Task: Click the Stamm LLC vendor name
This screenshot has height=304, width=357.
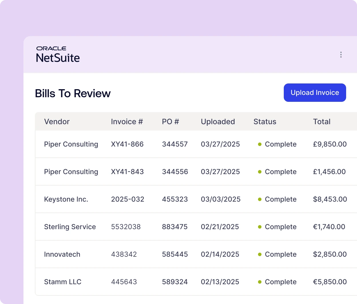Action: click(x=63, y=282)
